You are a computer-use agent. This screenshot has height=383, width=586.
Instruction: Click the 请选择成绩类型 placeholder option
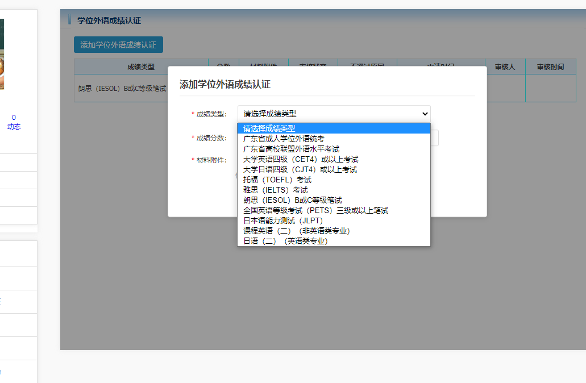(269, 128)
